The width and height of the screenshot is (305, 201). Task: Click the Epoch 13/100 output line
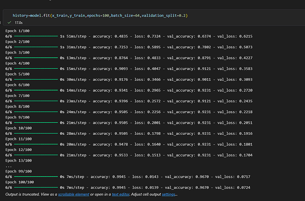tap(19, 160)
